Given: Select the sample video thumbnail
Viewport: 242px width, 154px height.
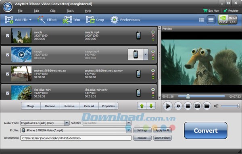Looking at the screenshot, I should pos(21,35).
